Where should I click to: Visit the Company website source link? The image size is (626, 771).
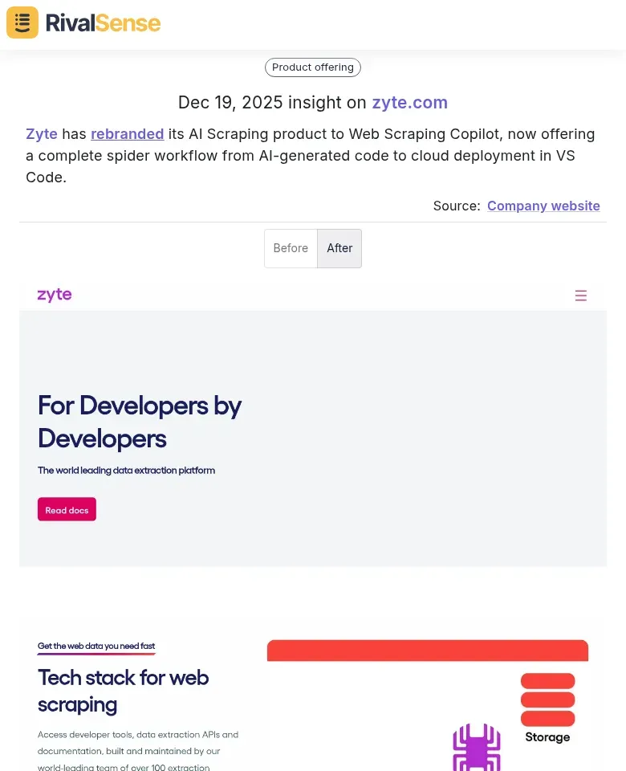(543, 206)
